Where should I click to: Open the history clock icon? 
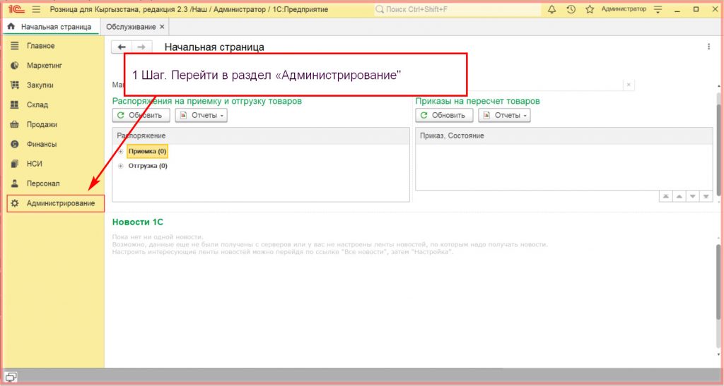571,9
